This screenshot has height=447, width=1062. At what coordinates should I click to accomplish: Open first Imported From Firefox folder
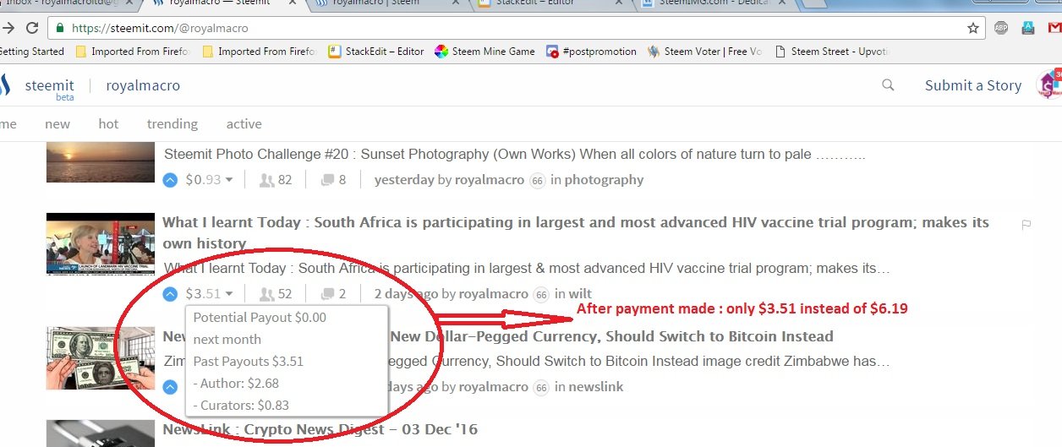click(x=134, y=52)
